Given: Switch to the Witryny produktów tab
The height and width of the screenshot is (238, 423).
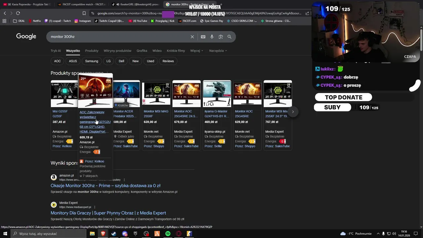Looking at the screenshot, I should [117, 51].
